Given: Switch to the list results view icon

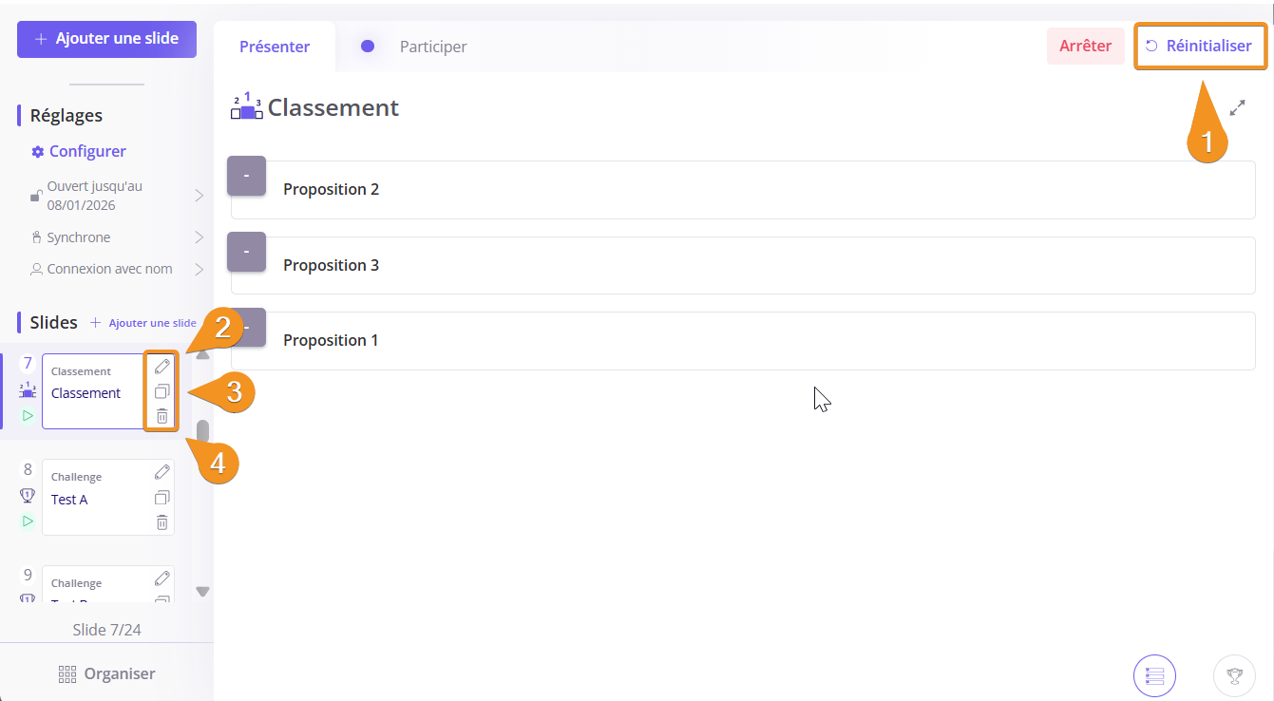Looking at the screenshot, I should (x=1154, y=676).
